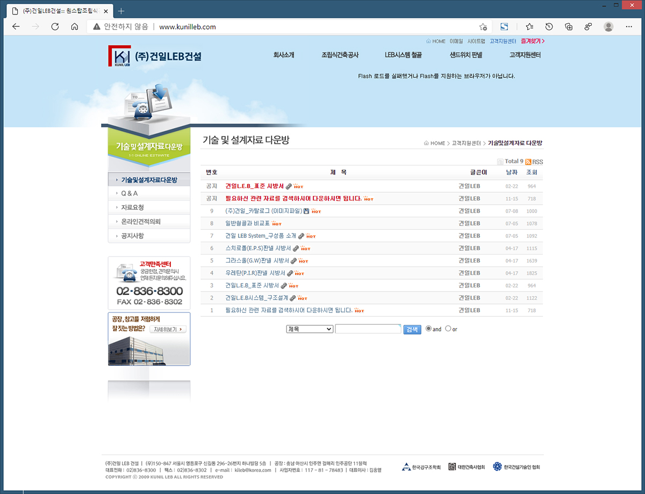Open the 일반철골과 비교표 post

click(247, 223)
